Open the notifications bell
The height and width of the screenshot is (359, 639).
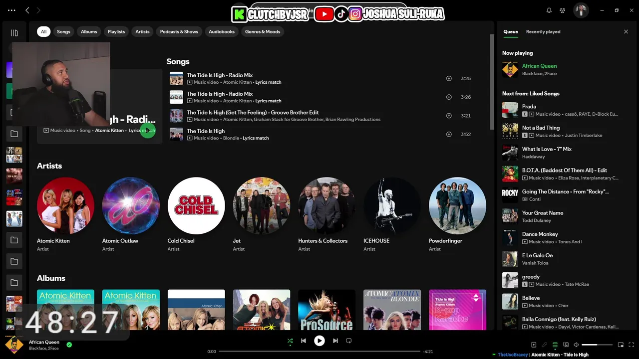(x=549, y=10)
